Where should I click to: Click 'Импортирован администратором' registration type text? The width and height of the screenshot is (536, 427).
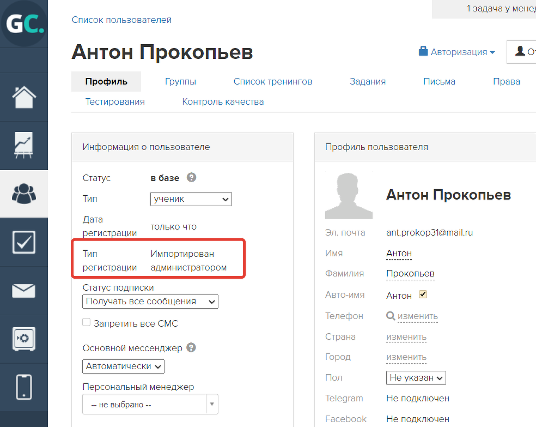[188, 261]
